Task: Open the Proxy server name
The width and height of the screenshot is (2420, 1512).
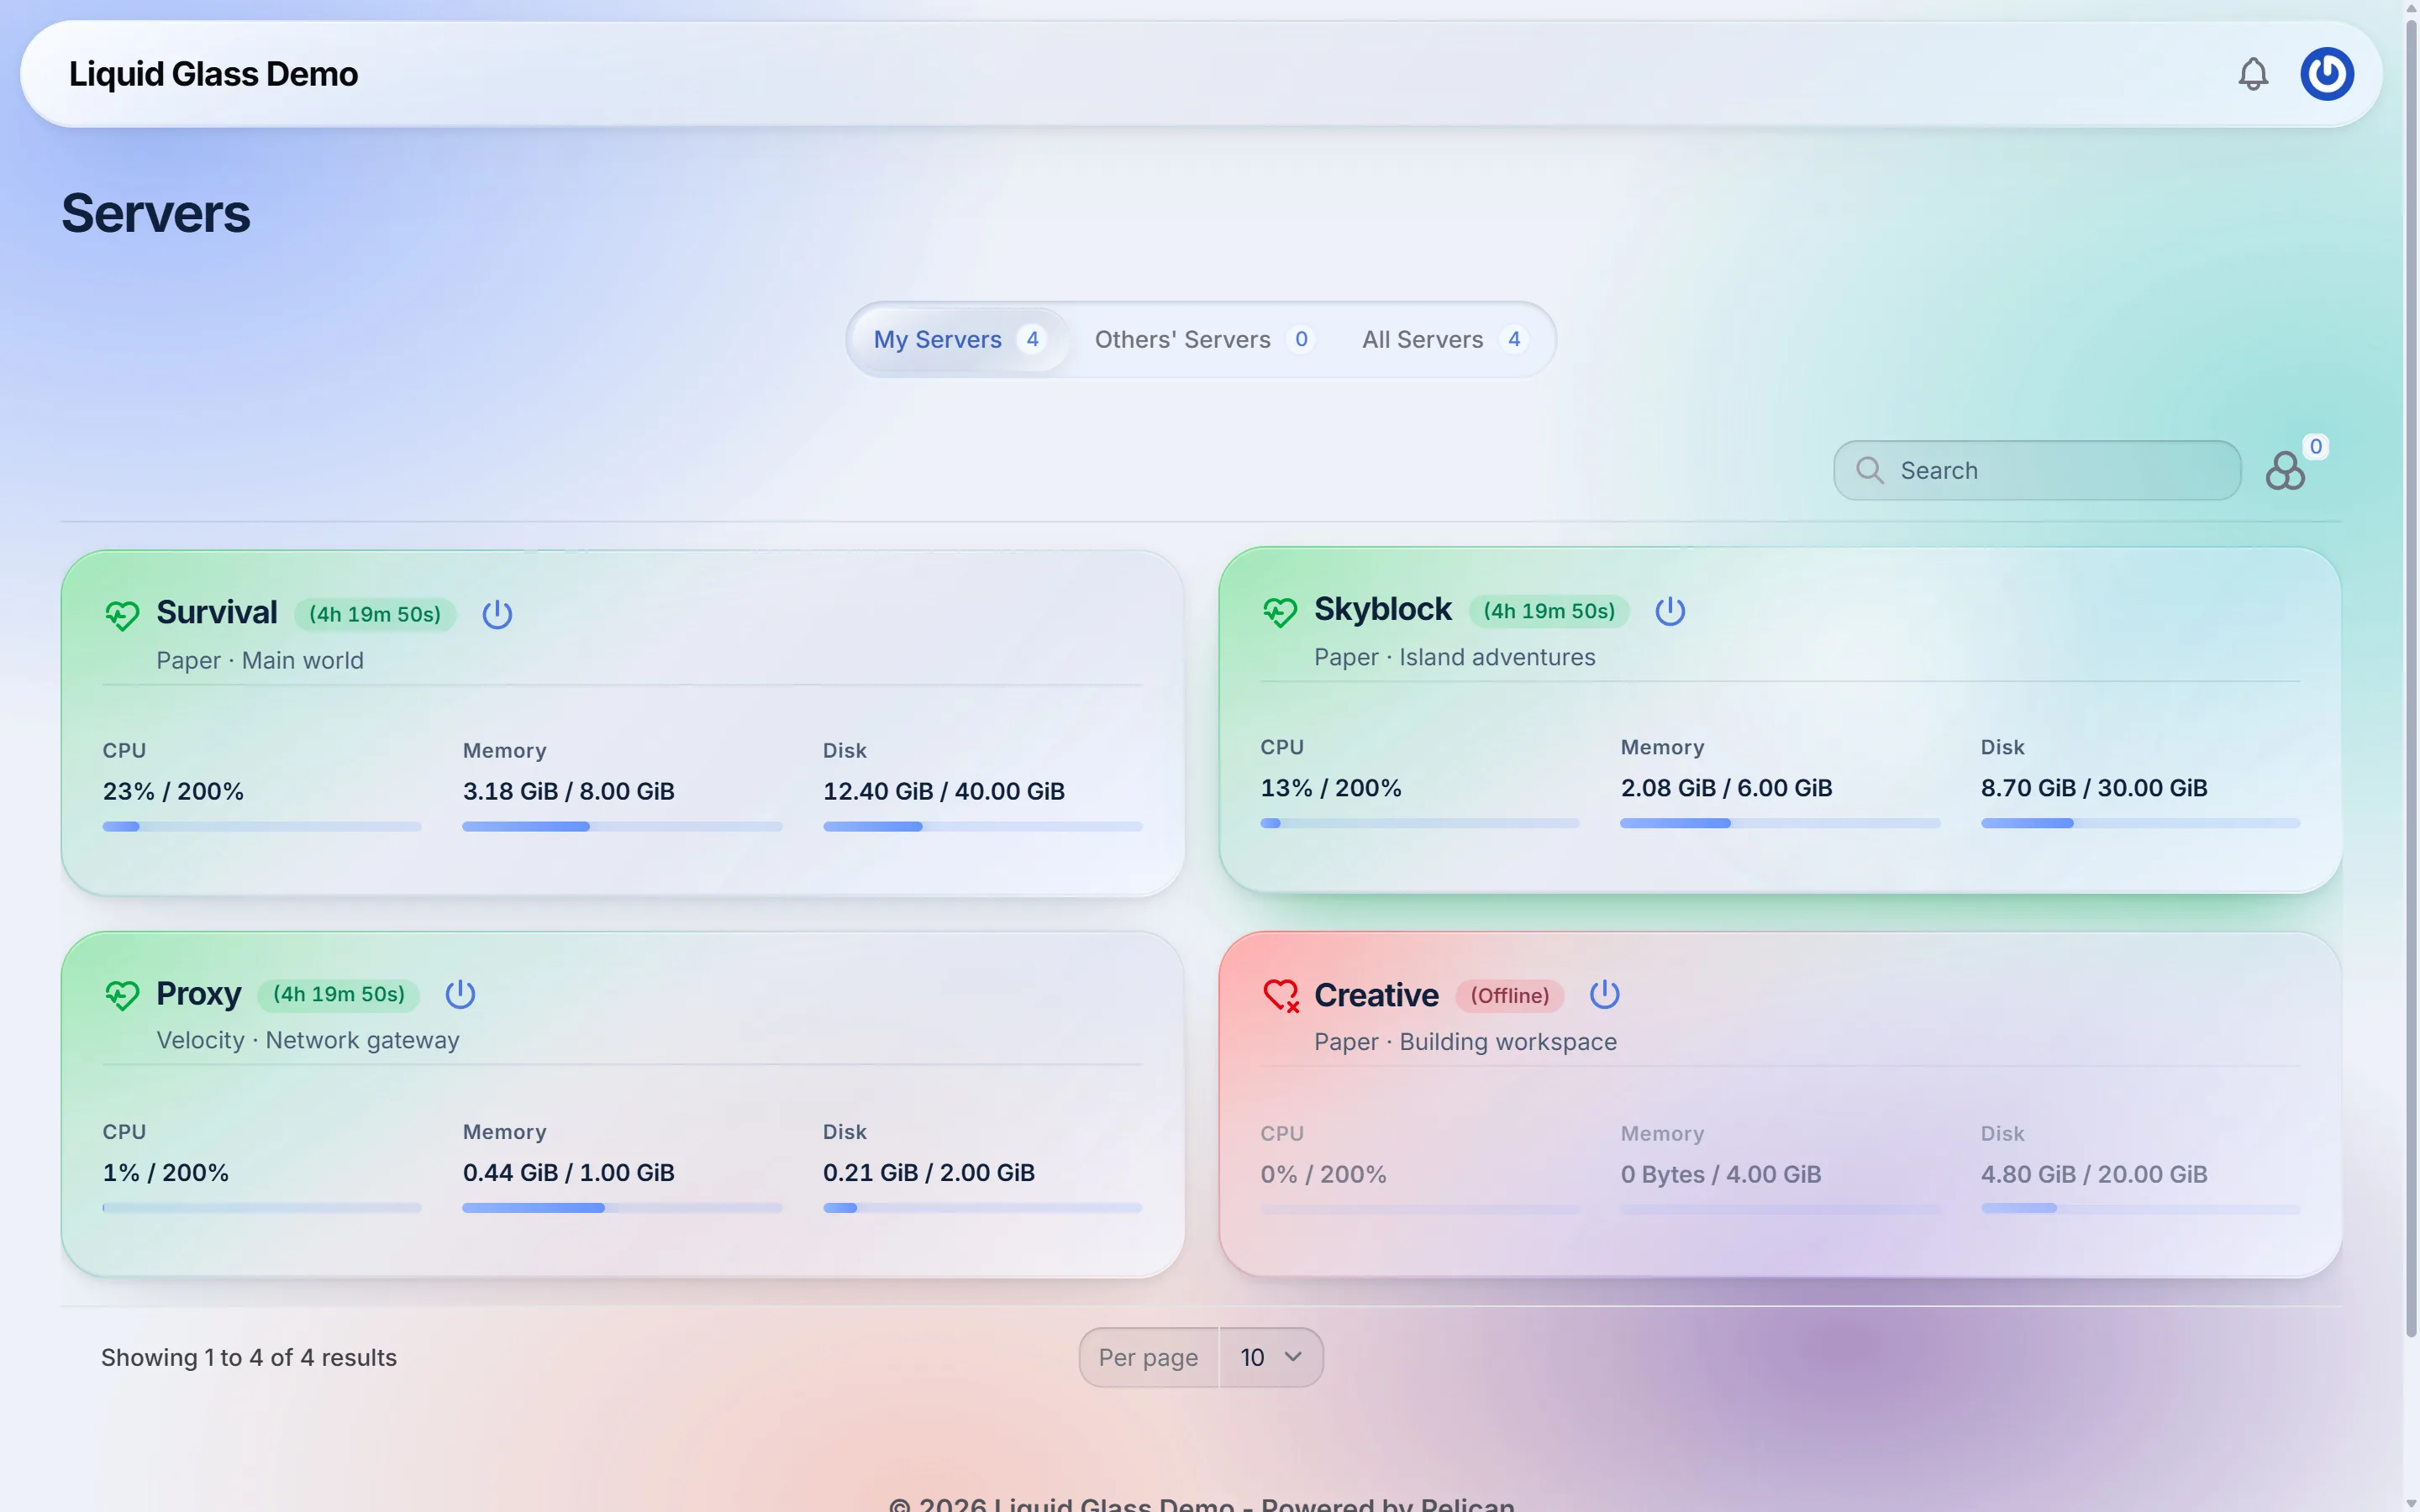Action: point(198,994)
